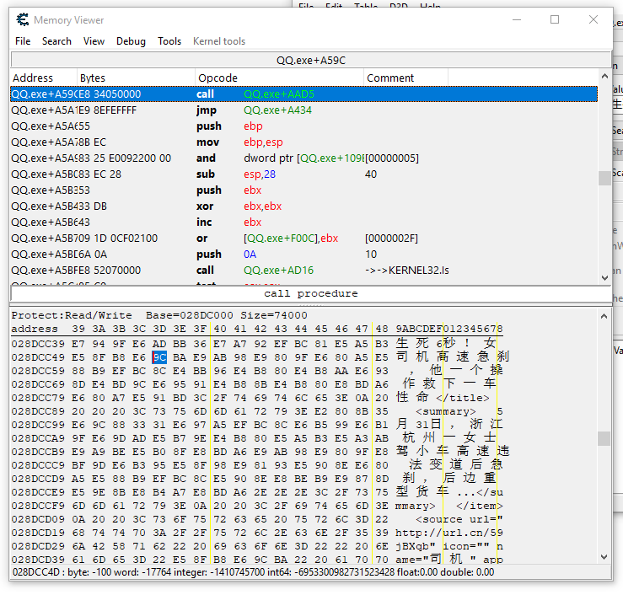Open the Kernel tools menu
The width and height of the screenshot is (623, 595).
coord(219,41)
